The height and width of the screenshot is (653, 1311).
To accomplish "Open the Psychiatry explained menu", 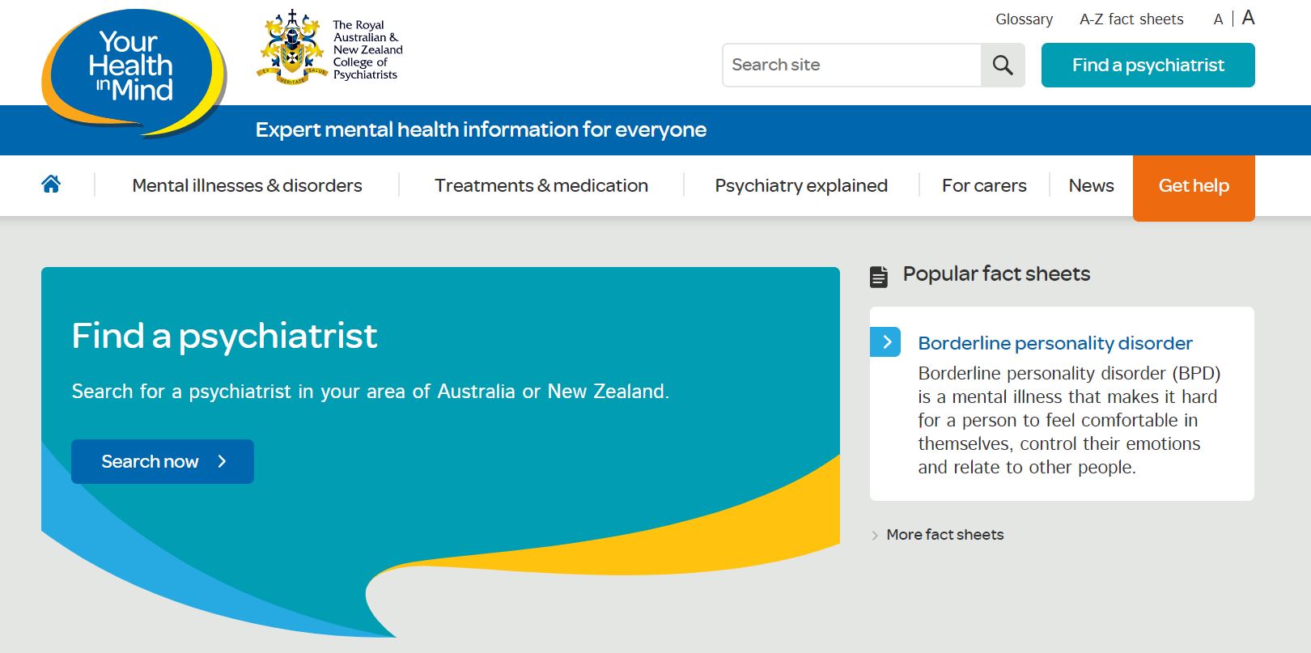I will (801, 185).
